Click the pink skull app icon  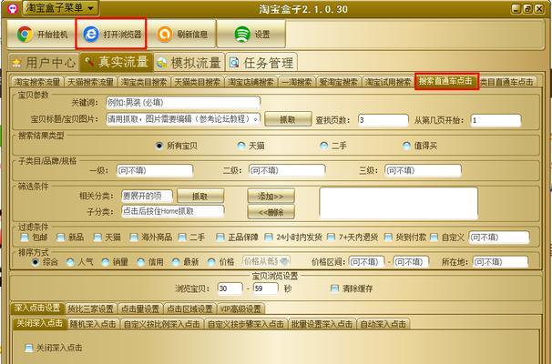[x=13, y=8]
